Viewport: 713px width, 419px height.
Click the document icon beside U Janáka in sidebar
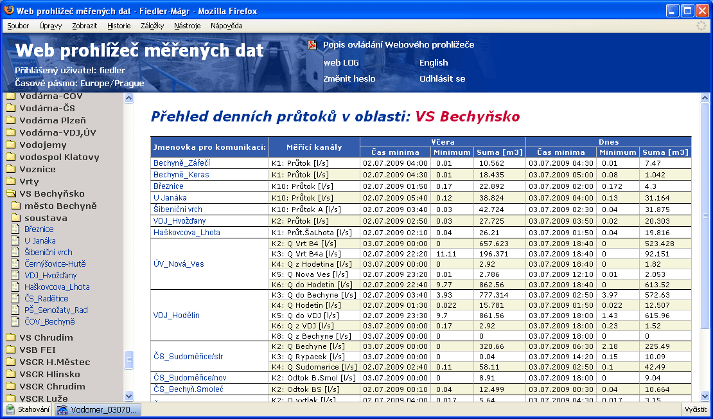pos(15,240)
